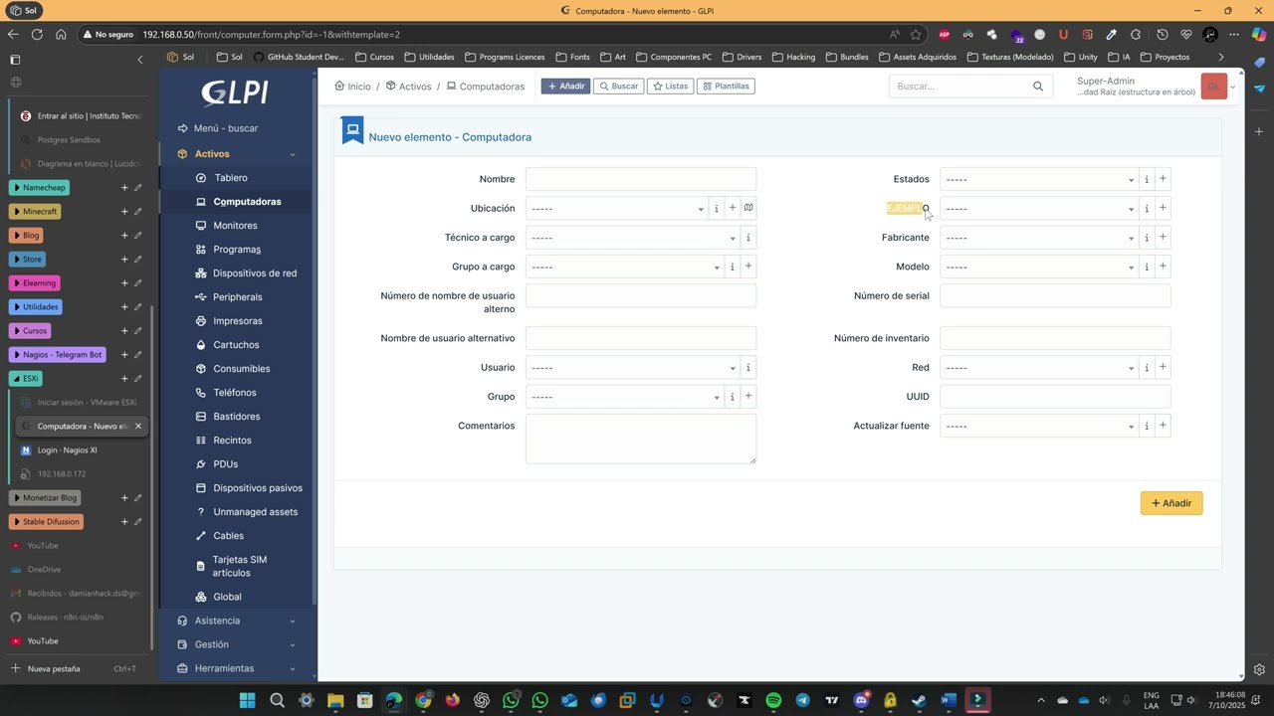Edit the Minecraft tab group
The width and height of the screenshot is (1274, 716).
coord(138,212)
